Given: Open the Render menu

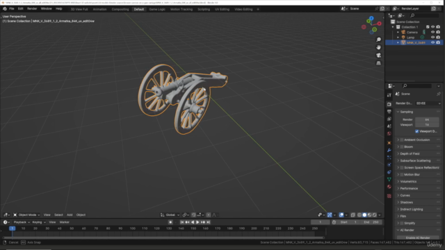Looking at the screenshot, I should tap(32, 9).
